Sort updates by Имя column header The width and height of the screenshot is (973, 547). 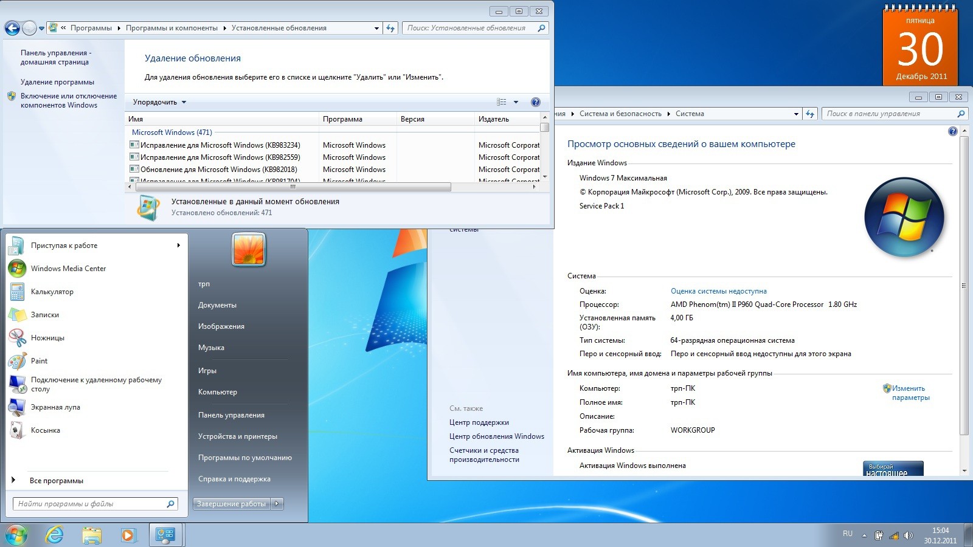(222, 119)
